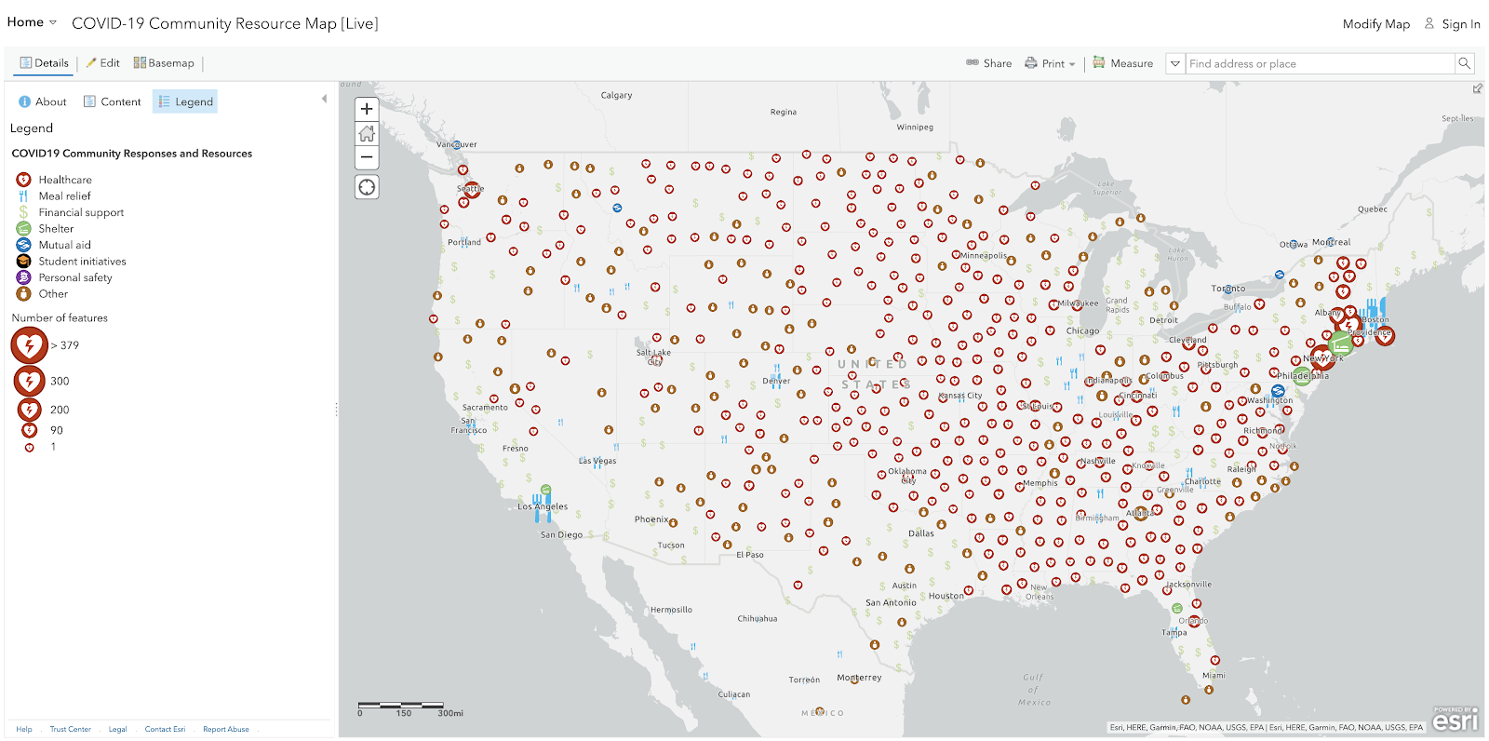Click the Sign In link

(1452, 24)
